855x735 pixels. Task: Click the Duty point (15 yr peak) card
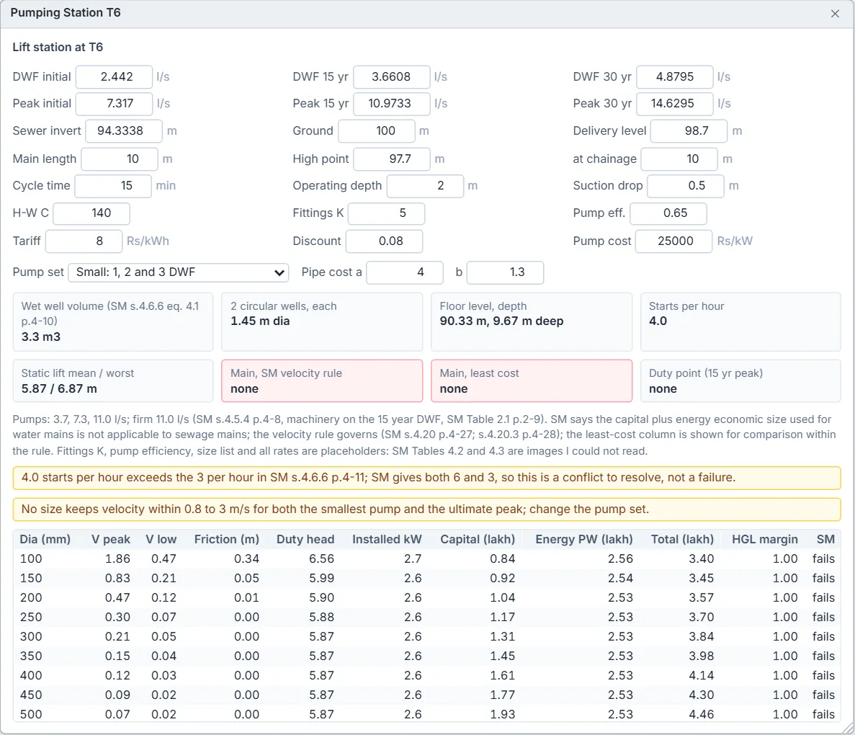(x=741, y=381)
